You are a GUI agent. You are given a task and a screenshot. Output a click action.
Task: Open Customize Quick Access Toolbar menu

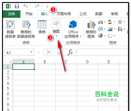[47, 7]
